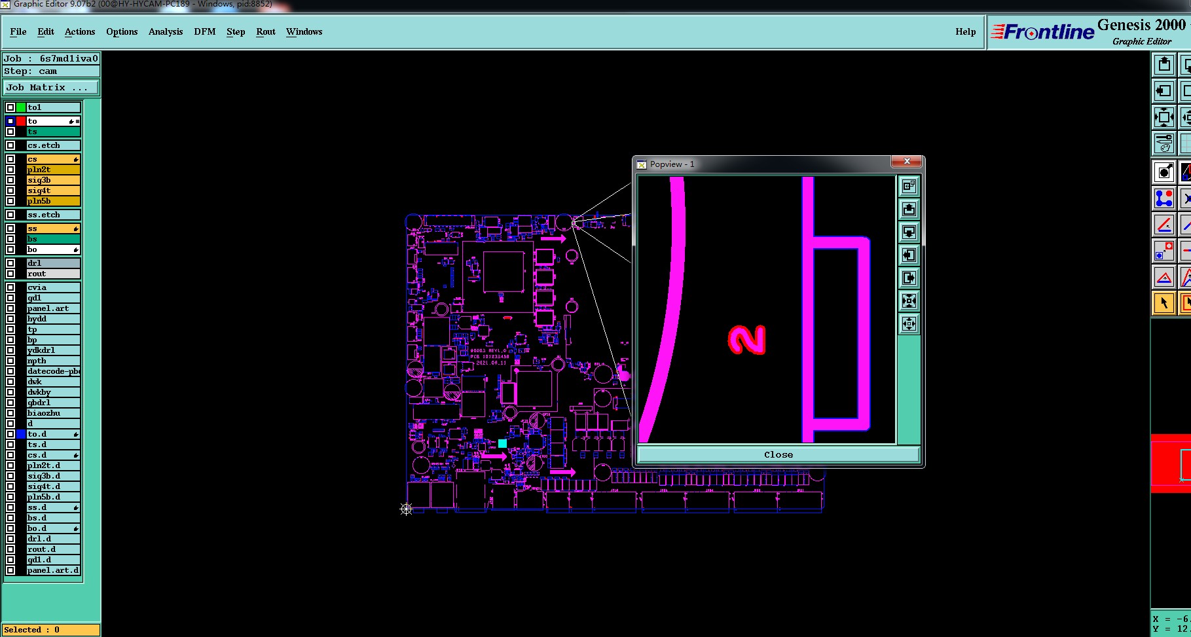This screenshot has width=1191, height=637.
Task: Toggle the checkbox for layer to1
Action: click(10, 107)
